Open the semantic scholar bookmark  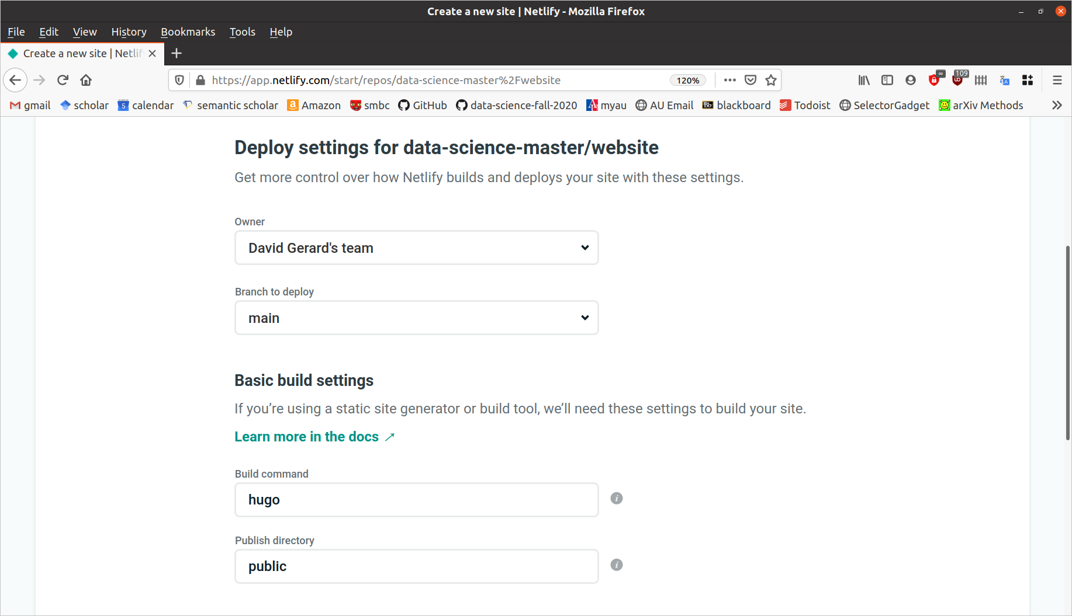230,105
